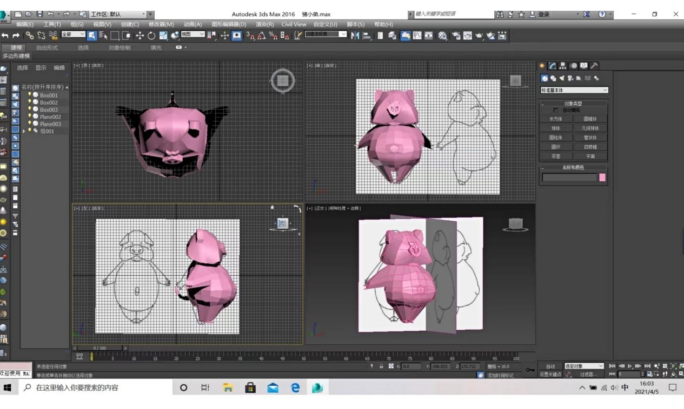
Task: Activate the Rotate tool
Action: click(151, 36)
